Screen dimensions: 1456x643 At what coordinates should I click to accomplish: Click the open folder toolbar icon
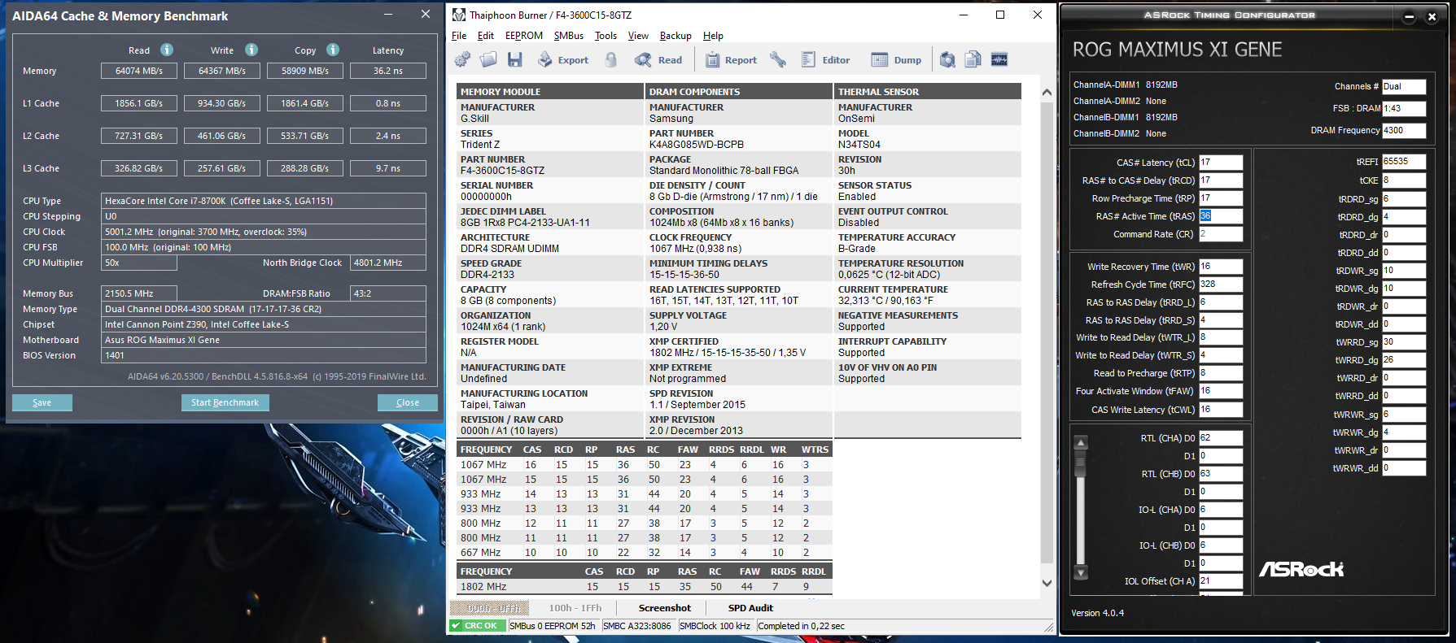pos(488,59)
